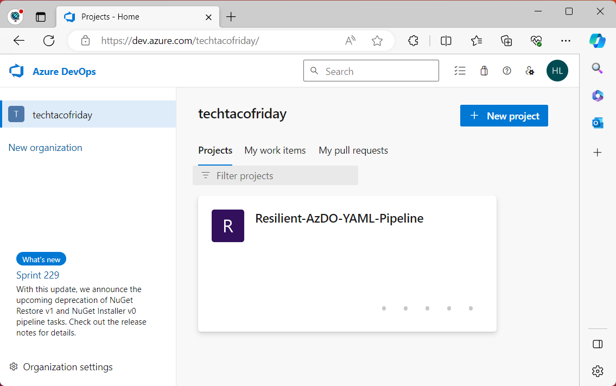The height and width of the screenshot is (386, 616).
Task: Click the gear icon beside Organization settings
Action: pos(14,366)
